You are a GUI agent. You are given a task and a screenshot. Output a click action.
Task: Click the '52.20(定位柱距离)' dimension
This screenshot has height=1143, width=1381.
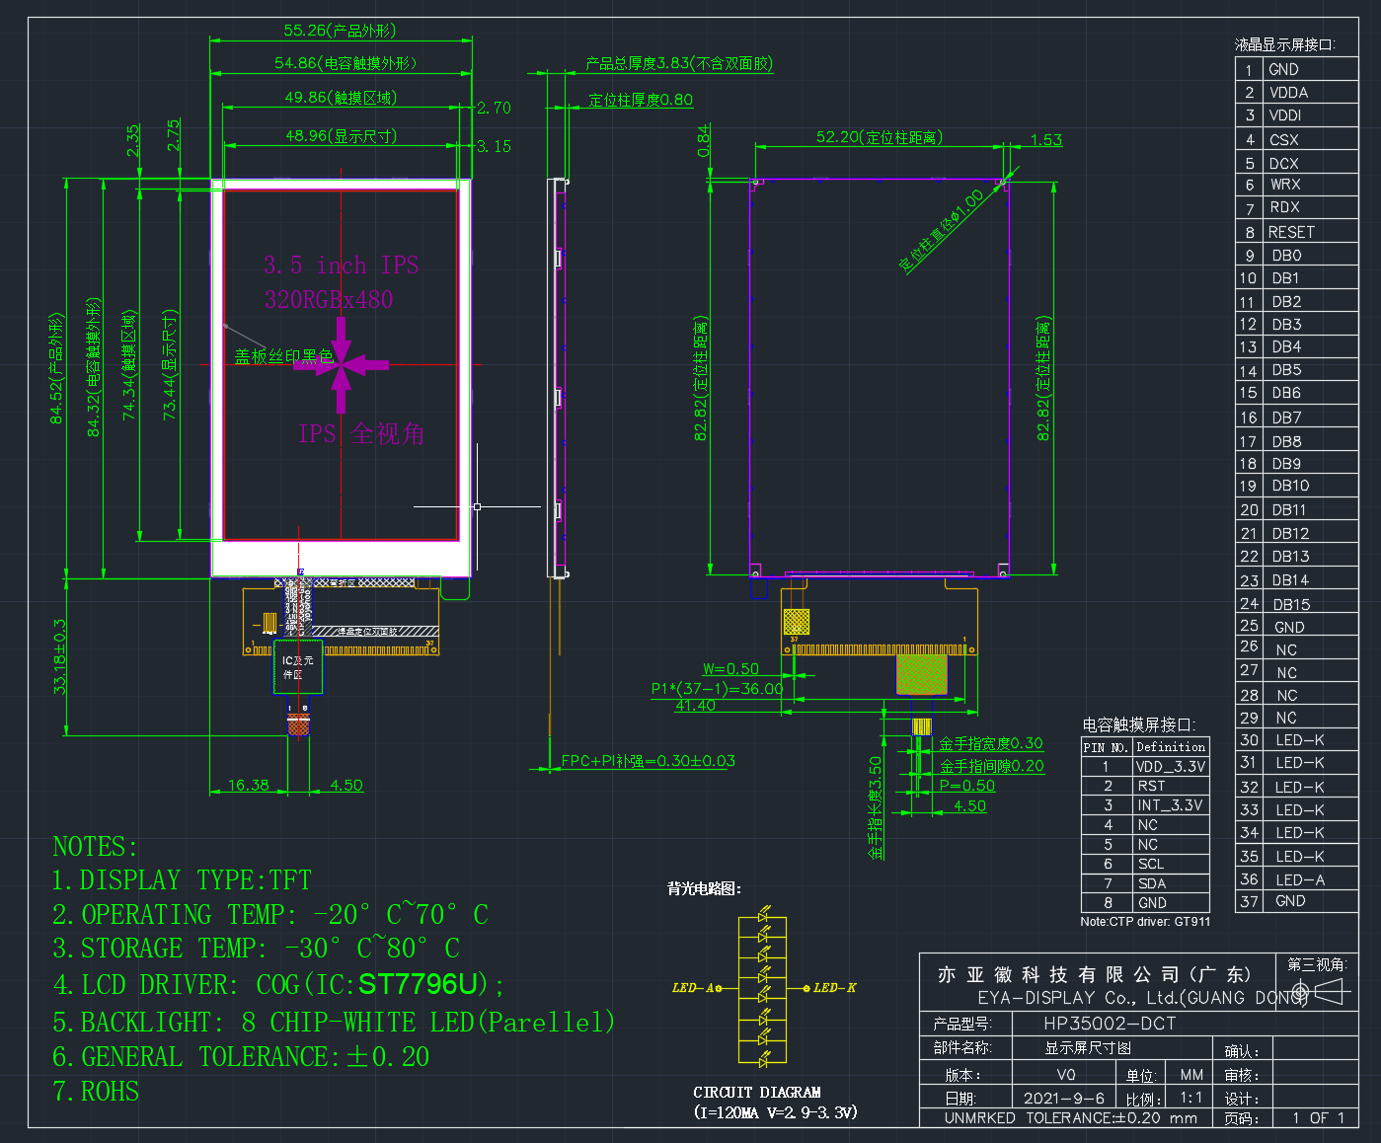[879, 137]
